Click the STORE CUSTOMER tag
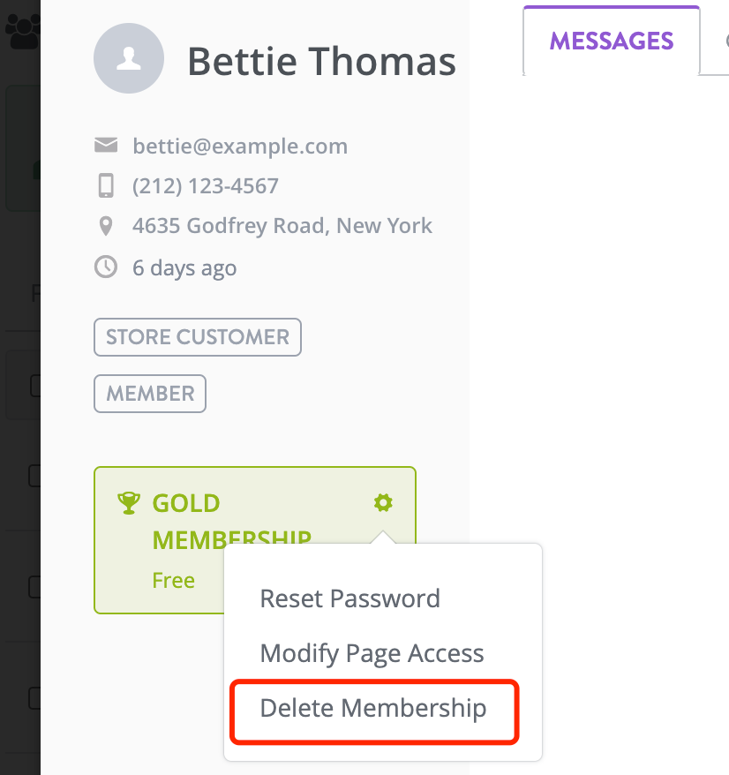This screenshot has height=775, width=729. pos(198,337)
